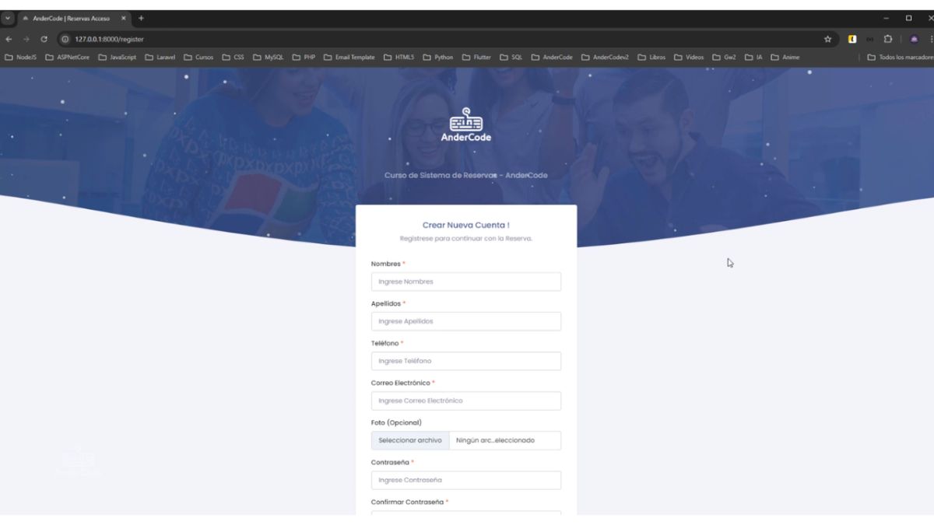Open the browser extensions puzzle icon
This screenshot has height=525, width=934.
(x=887, y=39)
